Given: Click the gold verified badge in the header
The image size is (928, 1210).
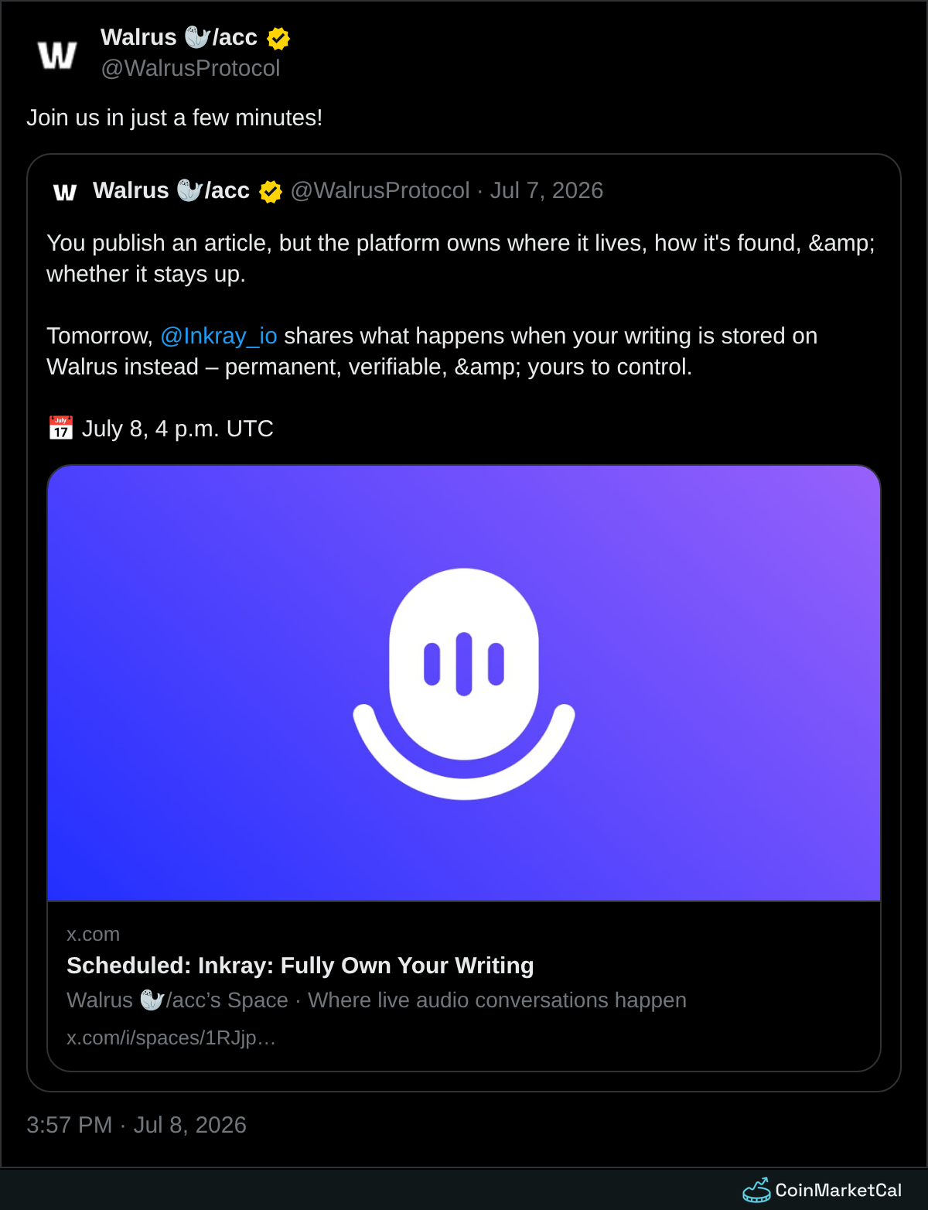Looking at the screenshot, I should pos(278,38).
